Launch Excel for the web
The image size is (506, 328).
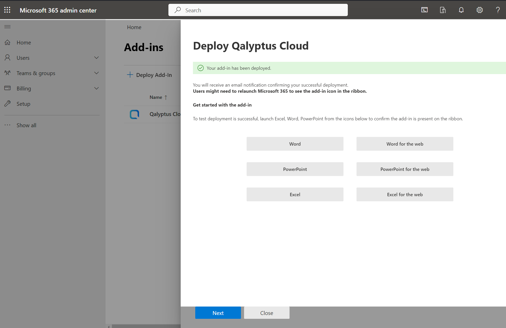[x=405, y=194]
